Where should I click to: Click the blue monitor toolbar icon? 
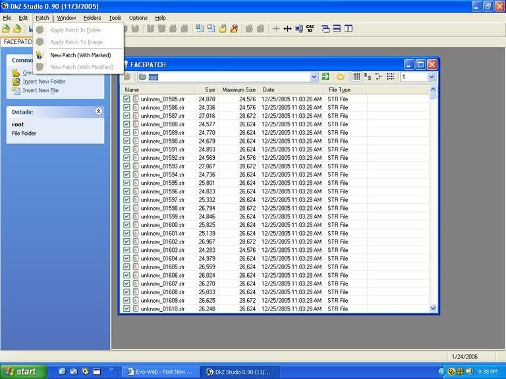299,29
